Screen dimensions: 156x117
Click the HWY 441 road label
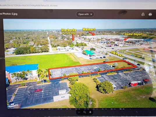[117, 54]
